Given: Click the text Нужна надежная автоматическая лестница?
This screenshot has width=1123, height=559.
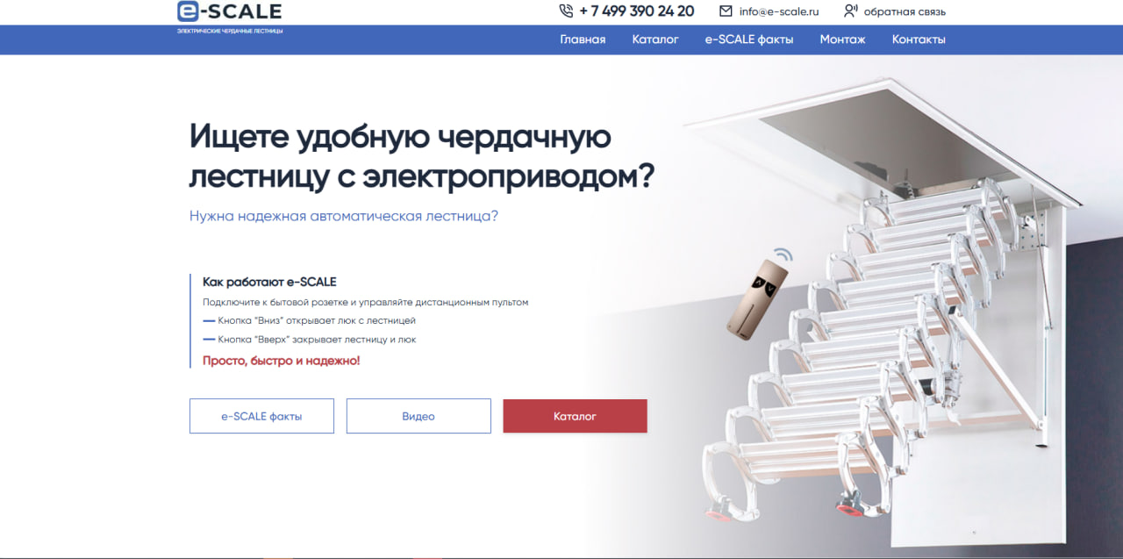Looking at the screenshot, I should [344, 216].
